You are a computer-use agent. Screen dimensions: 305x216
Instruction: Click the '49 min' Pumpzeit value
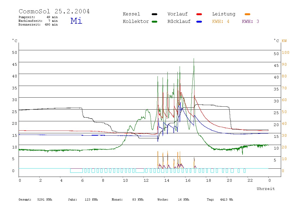coord(52,17)
